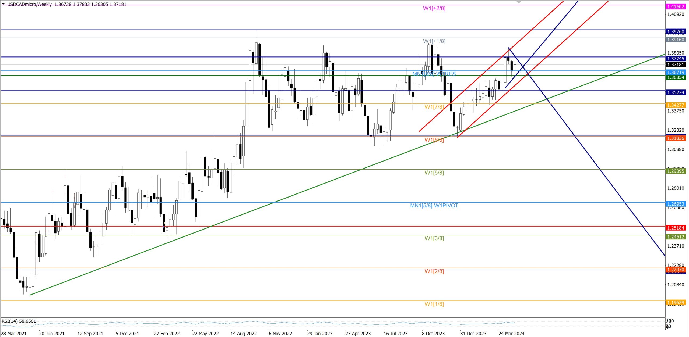Select the black 1.37181 current price tag

point(675,64)
